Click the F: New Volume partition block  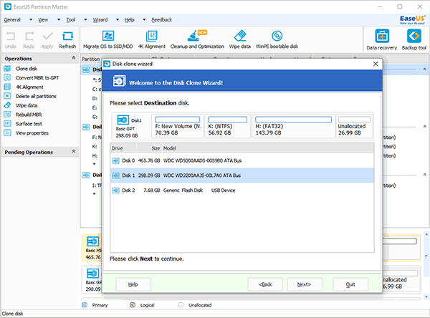pos(178,126)
